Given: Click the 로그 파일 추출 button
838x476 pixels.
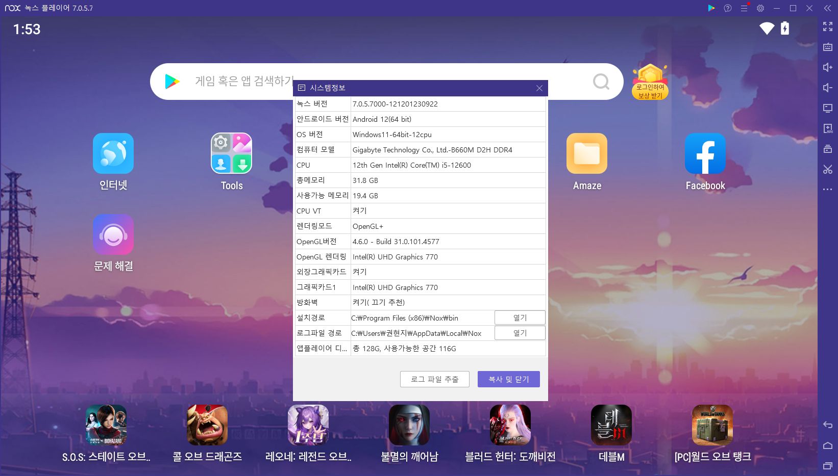Looking at the screenshot, I should (435, 379).
